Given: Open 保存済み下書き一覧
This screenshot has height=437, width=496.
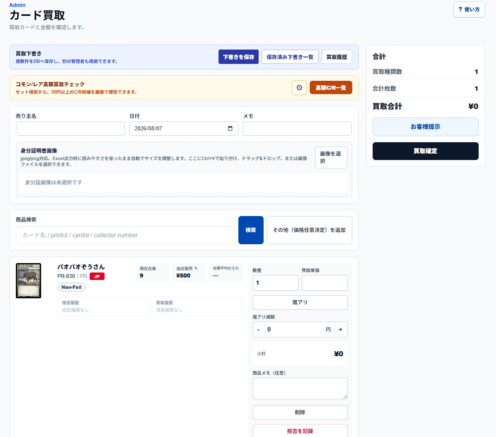Looking at the screenshot, I should (x=290, y=57).
